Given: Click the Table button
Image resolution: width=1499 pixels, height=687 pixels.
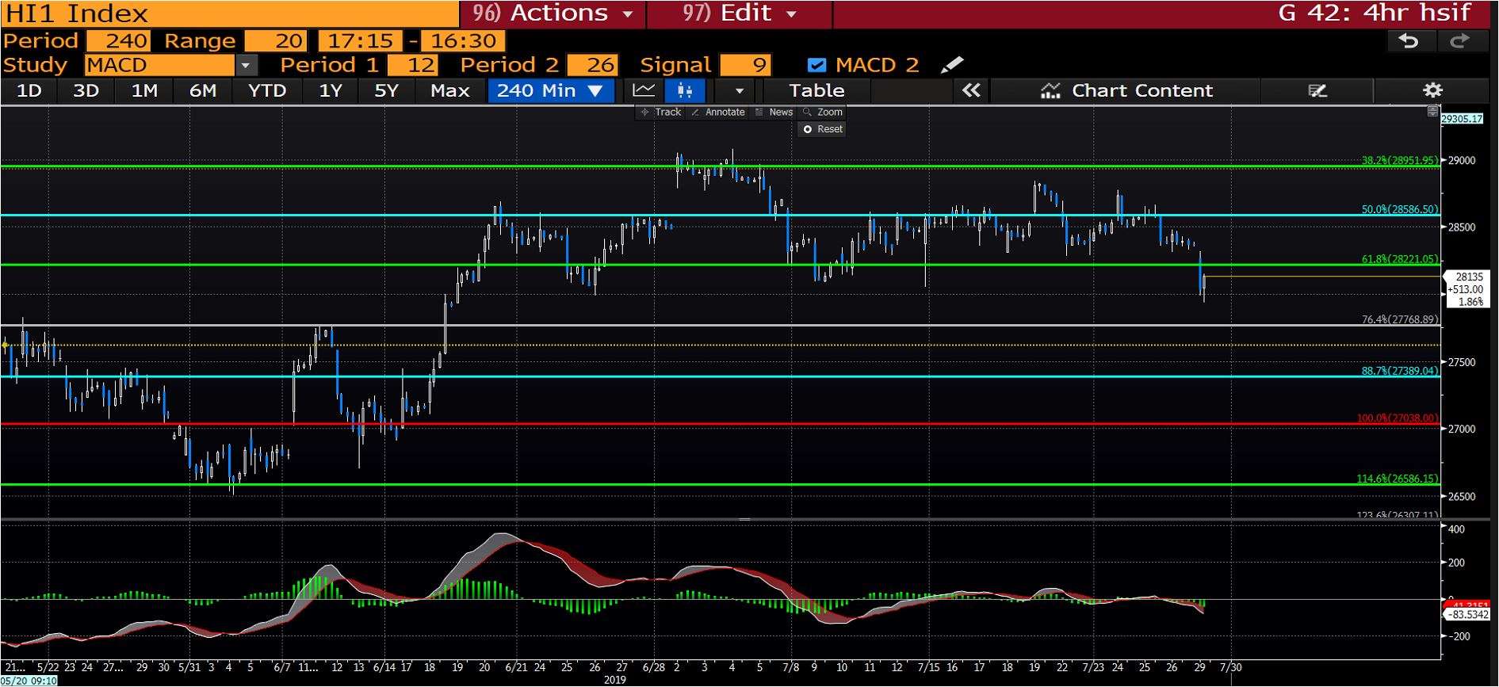Looking at the screenshot, I should point(816,90).
